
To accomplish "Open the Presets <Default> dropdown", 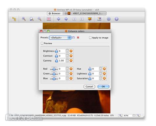I will pyautogui.click(x=60, y=38).
